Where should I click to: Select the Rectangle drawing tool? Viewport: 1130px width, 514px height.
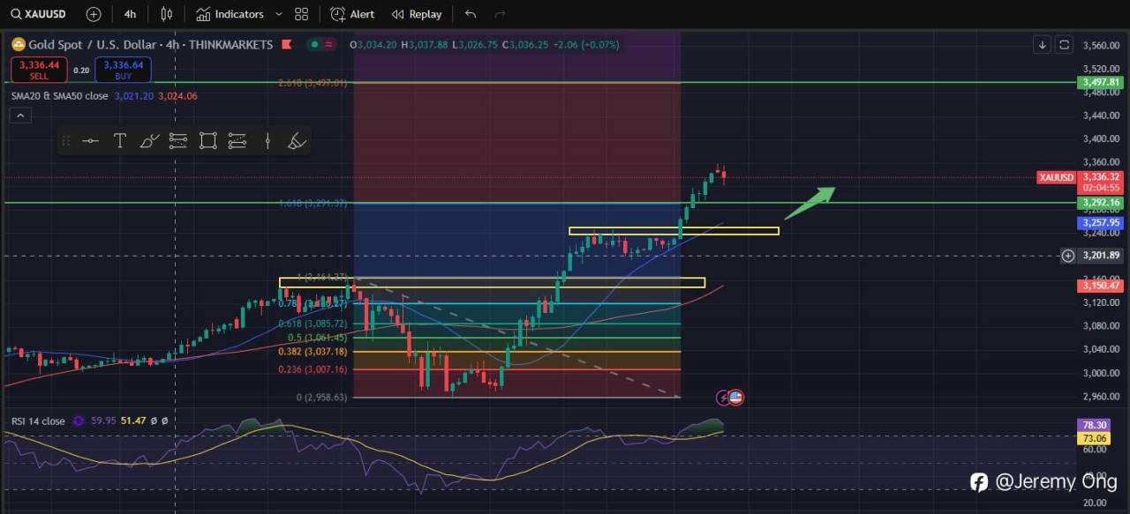click(x=208, y=141)
